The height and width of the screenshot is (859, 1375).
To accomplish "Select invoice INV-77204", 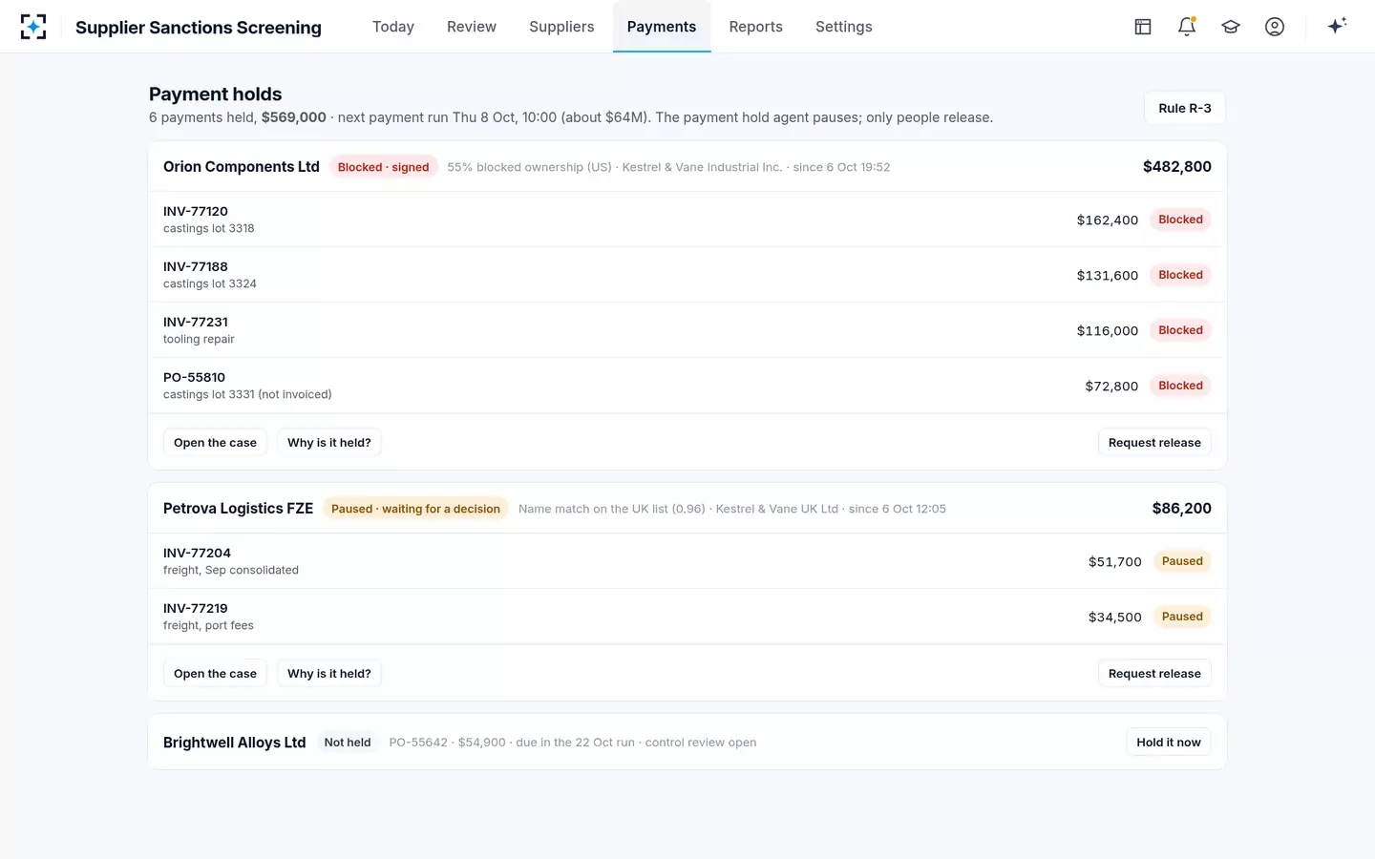I will 687,561.
